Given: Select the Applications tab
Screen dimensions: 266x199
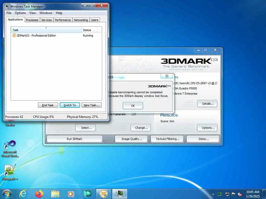Looking at the screenshot, I should pyautogui.click(x=15, y=19).
